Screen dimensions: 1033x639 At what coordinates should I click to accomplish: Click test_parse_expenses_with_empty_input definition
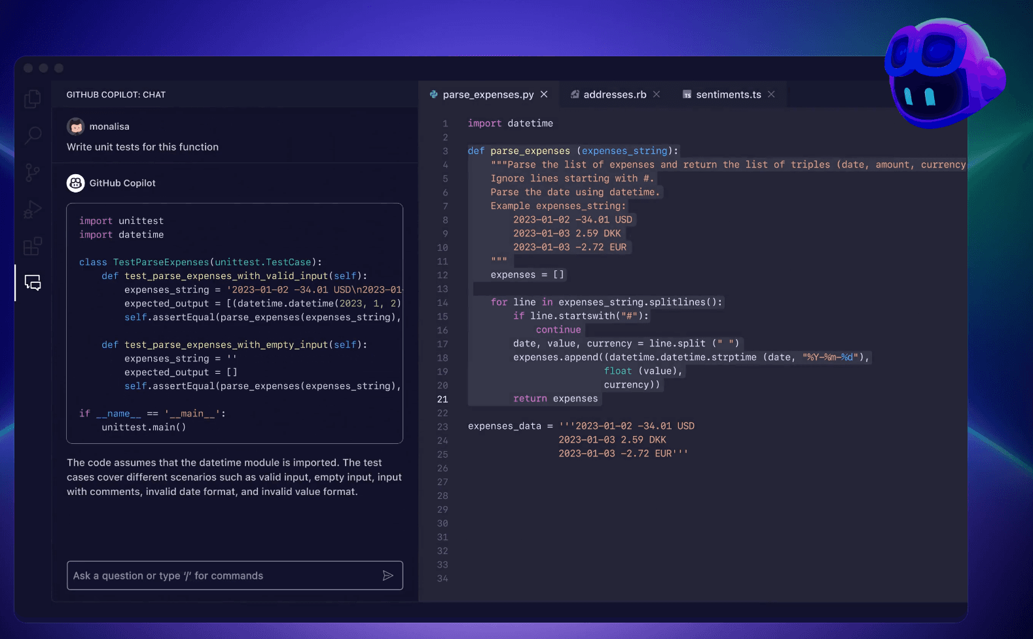[x=234, y=344]
